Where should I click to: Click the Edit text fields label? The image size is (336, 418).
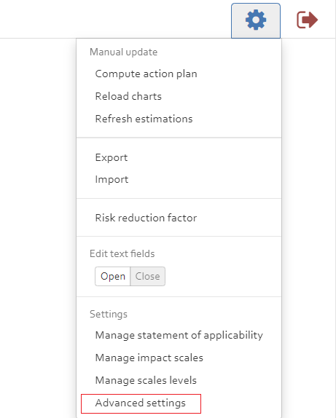(x=122, y=253)
